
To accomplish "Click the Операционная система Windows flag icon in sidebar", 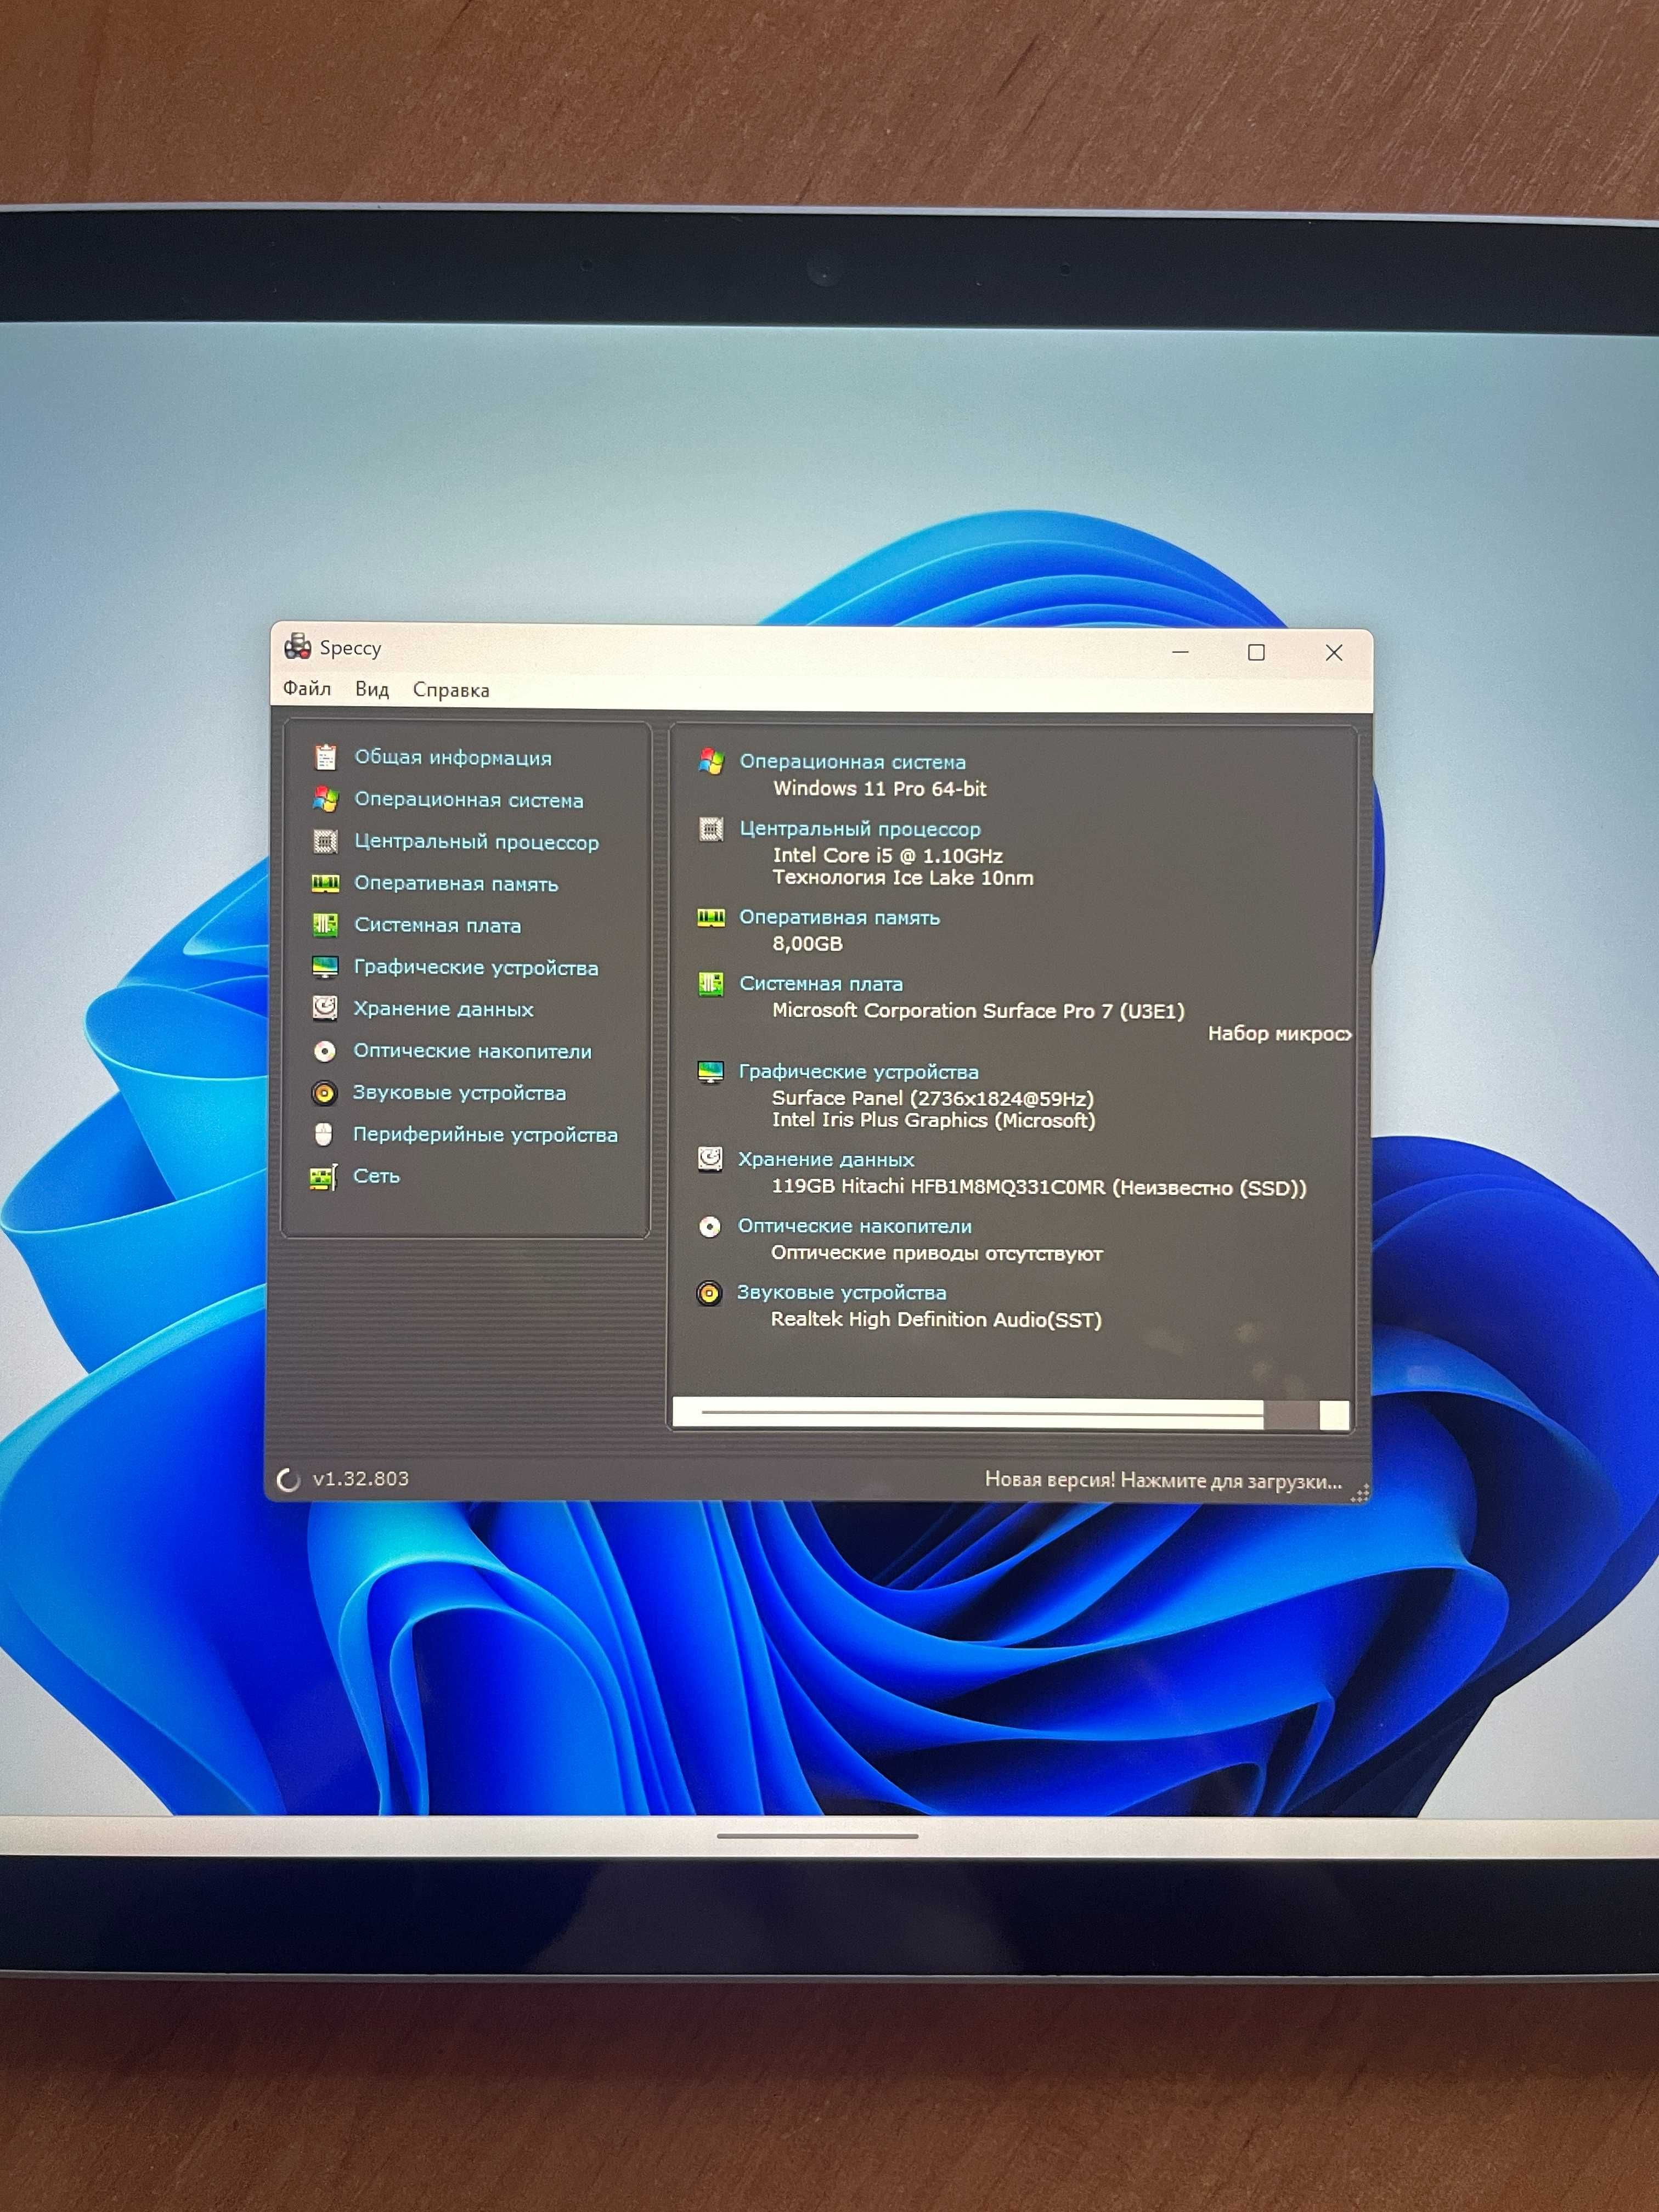I will pyautogui.click(x=325, y=799).
